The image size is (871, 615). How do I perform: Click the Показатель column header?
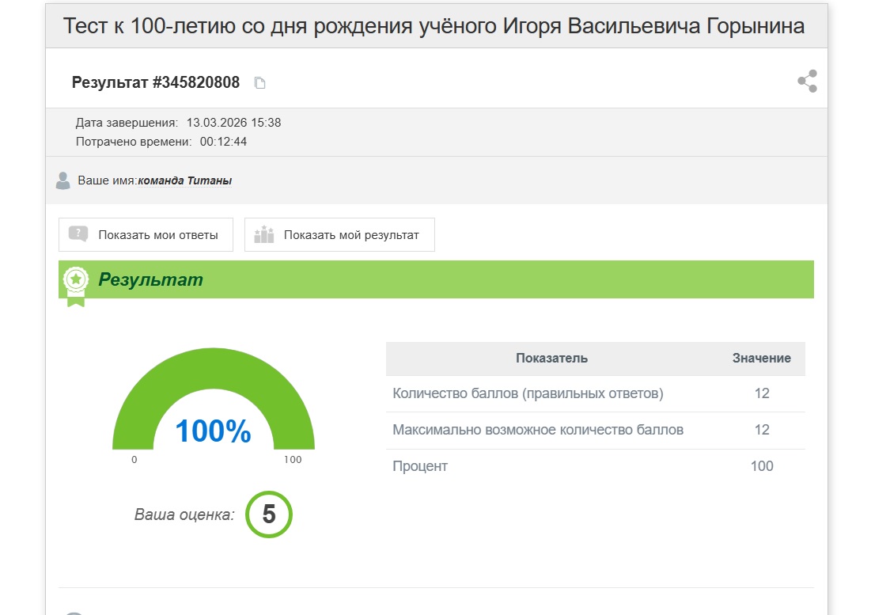[x=551, y=358]
